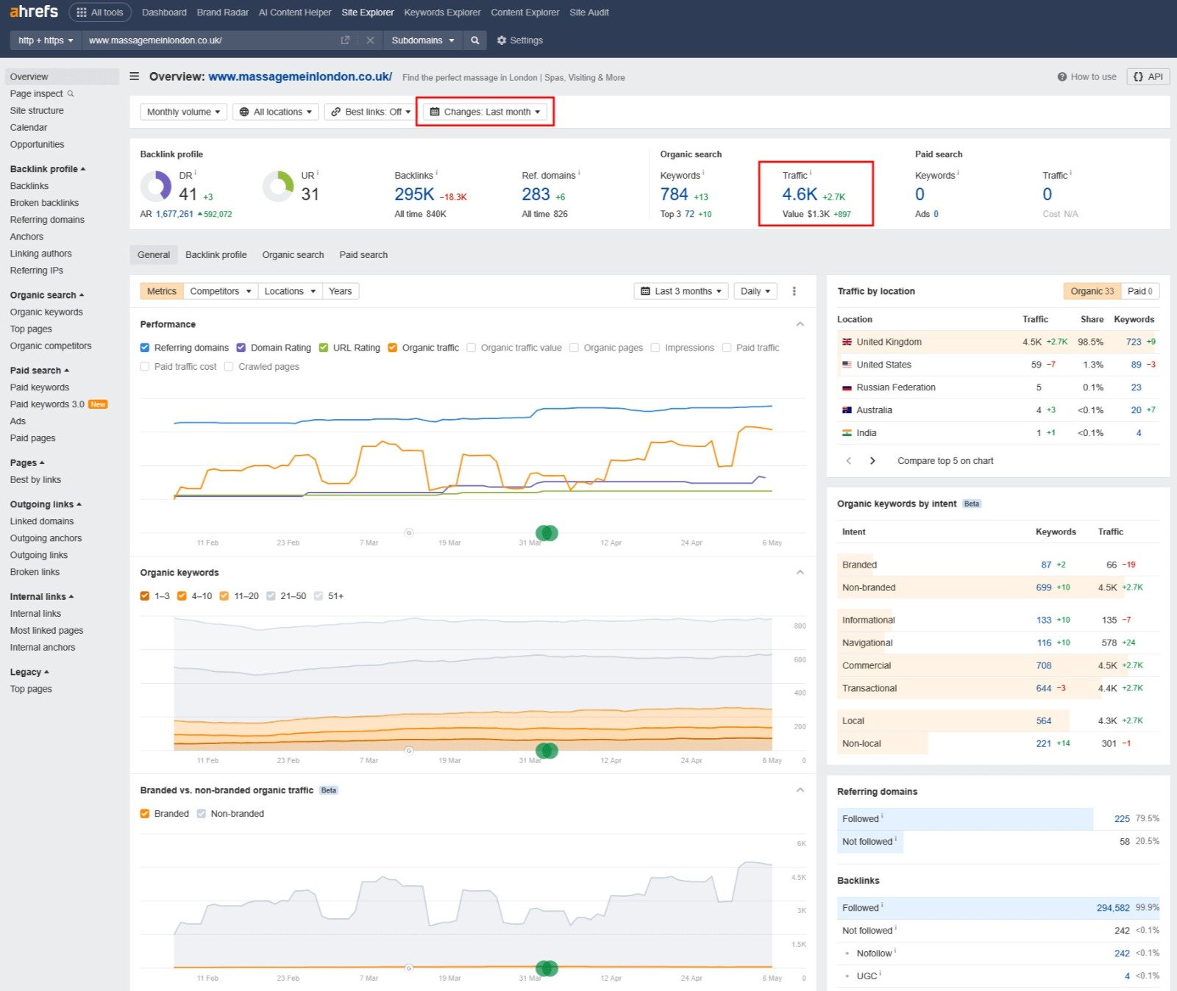
Task: Go to next locations page arrow
Action: [x=872, y=461]
